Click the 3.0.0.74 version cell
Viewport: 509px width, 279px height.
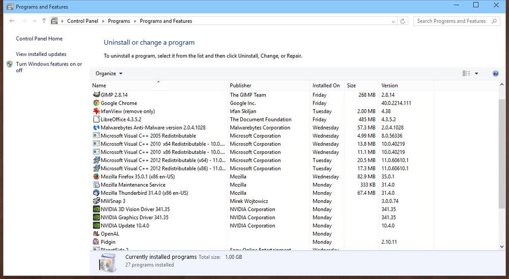coord(390,201)
